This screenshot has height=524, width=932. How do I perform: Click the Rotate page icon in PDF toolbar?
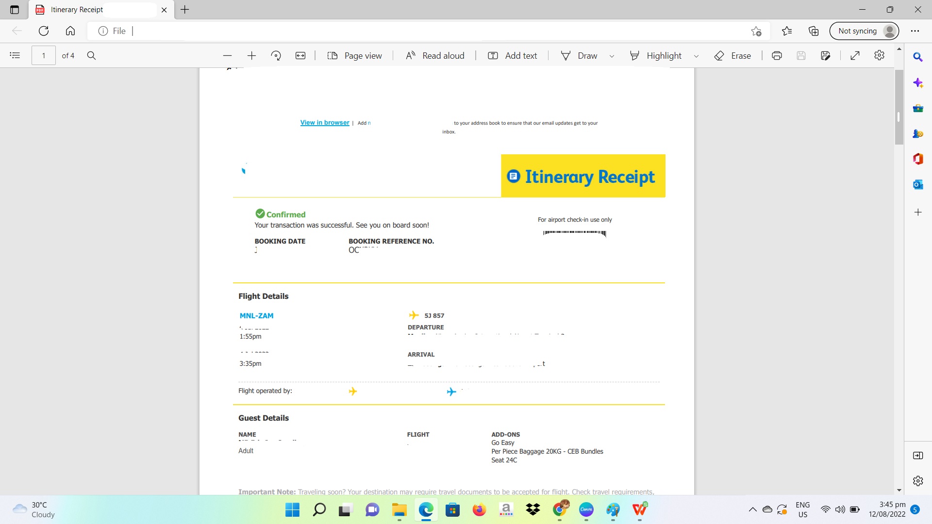pyautogui.click(x=276, y=56)
